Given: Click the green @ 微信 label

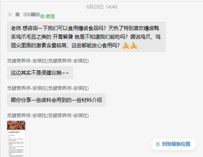Looking at the screenshot, I should pos(47,16).
